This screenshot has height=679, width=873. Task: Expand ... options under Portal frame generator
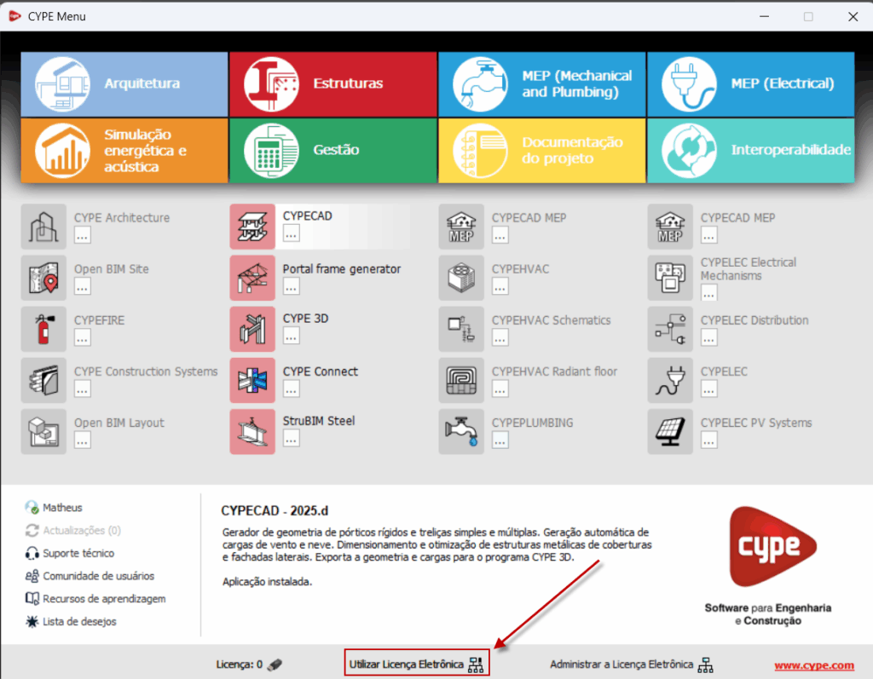point(292,286)
